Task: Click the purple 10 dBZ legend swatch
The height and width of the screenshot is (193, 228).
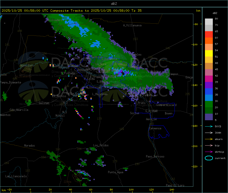Action: click(x=209, y=117)
